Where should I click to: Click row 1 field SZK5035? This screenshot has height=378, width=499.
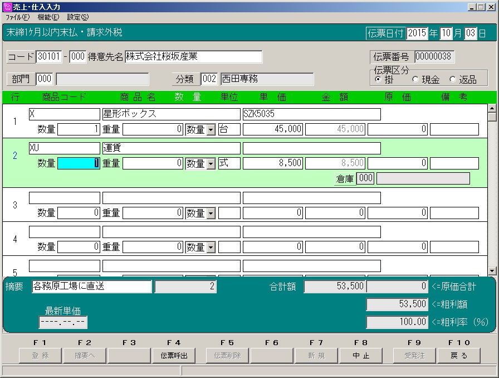pos(311,114)
